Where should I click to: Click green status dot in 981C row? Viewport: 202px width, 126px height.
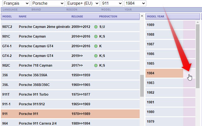click(96, 36)
